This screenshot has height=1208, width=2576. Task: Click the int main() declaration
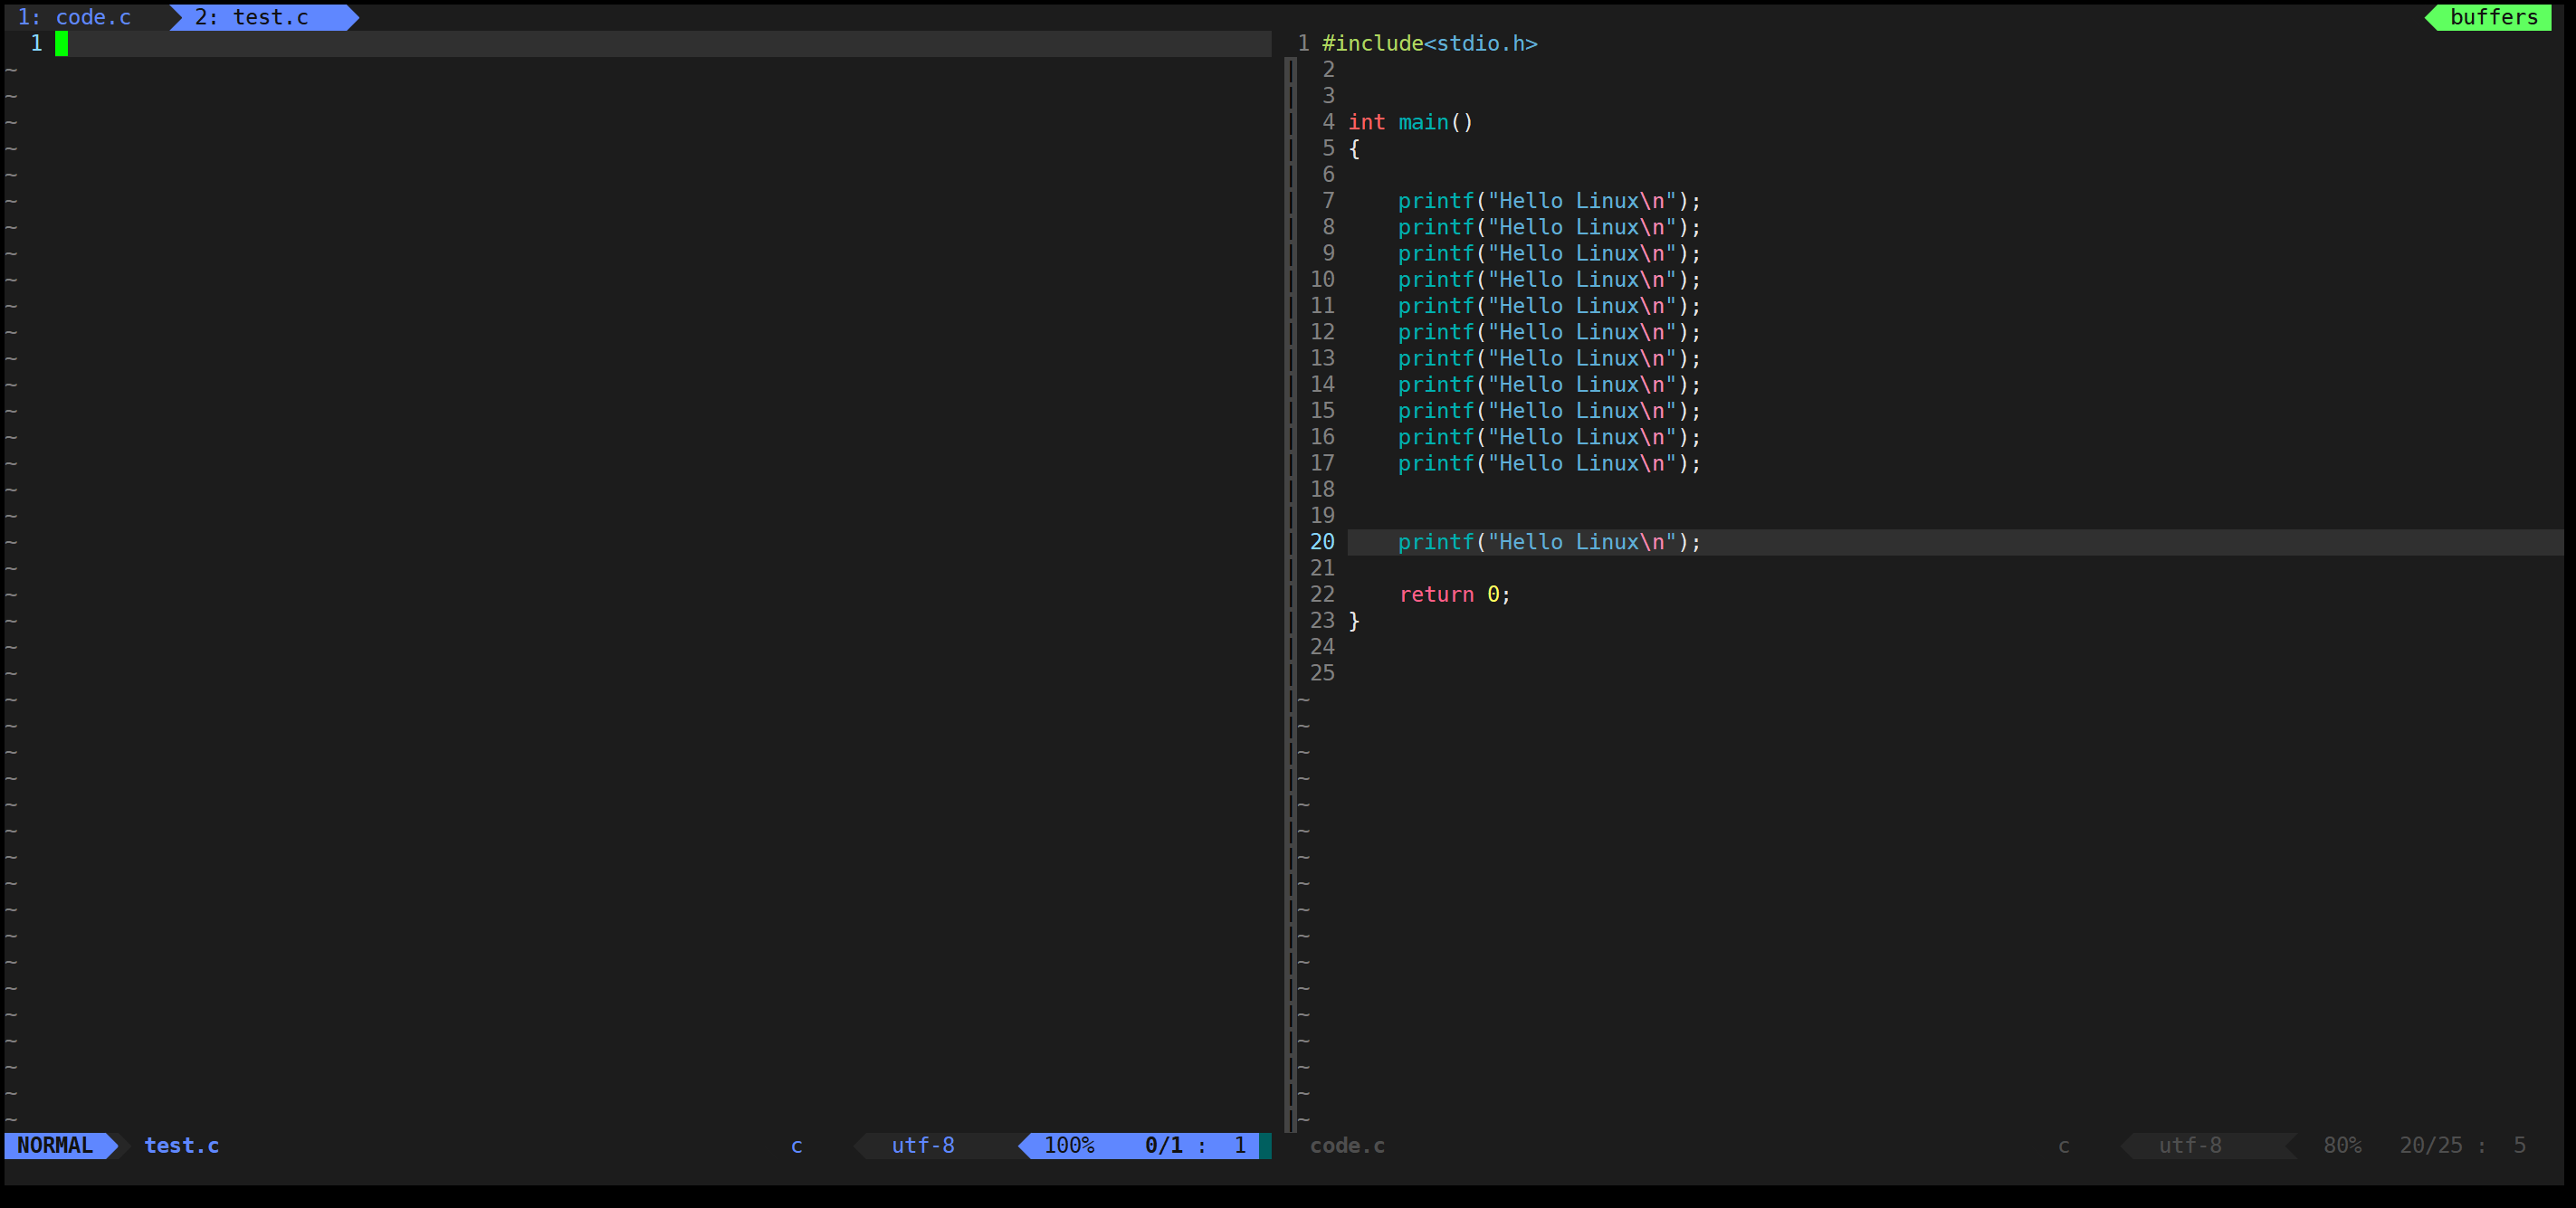1410,122
